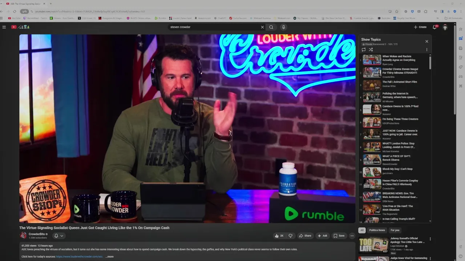The image size is (465, 261).
Task: Select the 'All' filter chip
Action: pos(362,230)
